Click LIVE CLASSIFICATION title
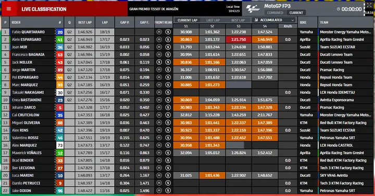375x196 pixels. (x=44, y=9)
